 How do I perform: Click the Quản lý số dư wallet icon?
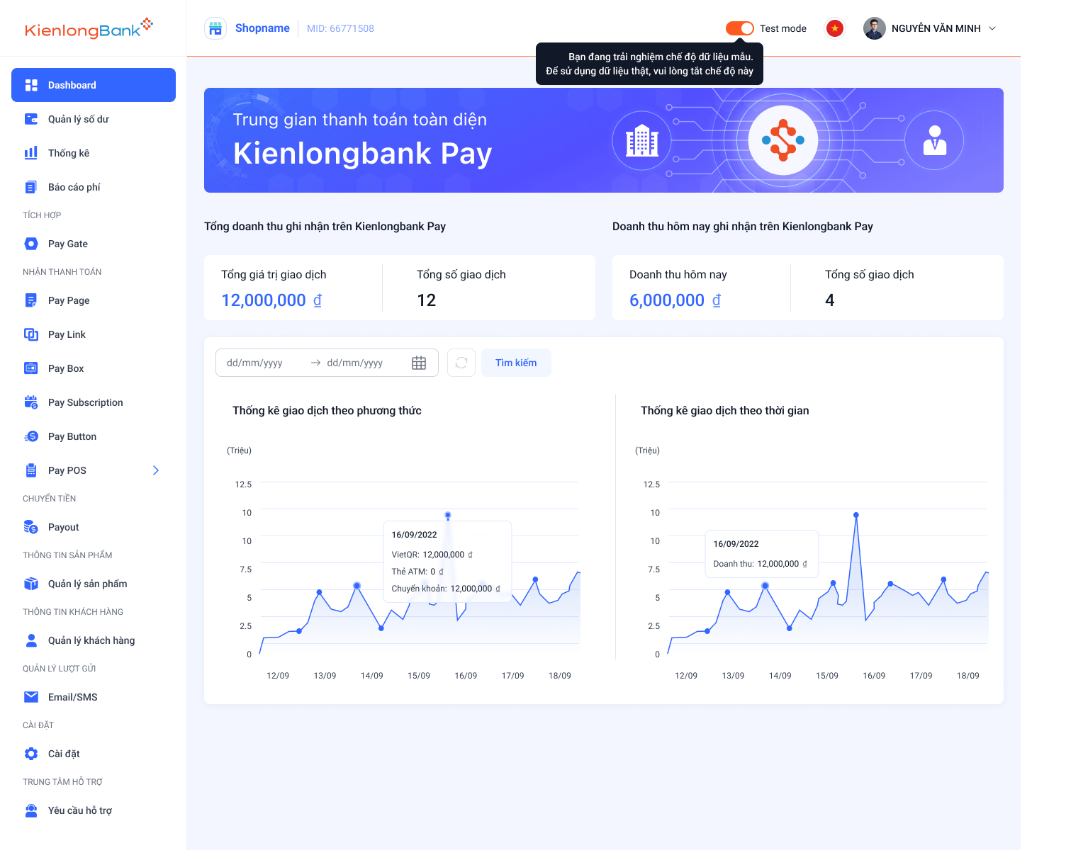click(x=31, y=119)
